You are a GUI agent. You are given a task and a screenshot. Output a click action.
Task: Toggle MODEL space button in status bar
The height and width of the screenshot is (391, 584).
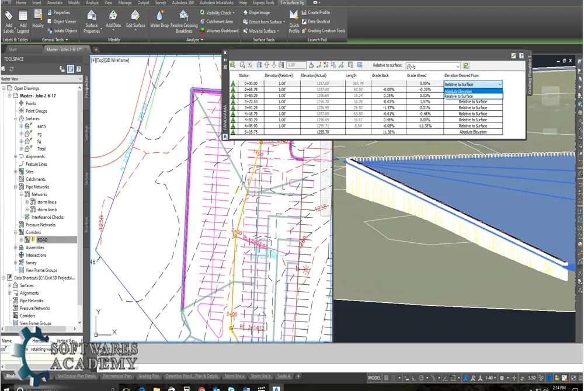click(374, 378)
